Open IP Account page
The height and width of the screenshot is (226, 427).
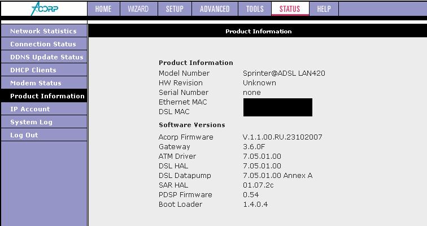tap(30, 109)
